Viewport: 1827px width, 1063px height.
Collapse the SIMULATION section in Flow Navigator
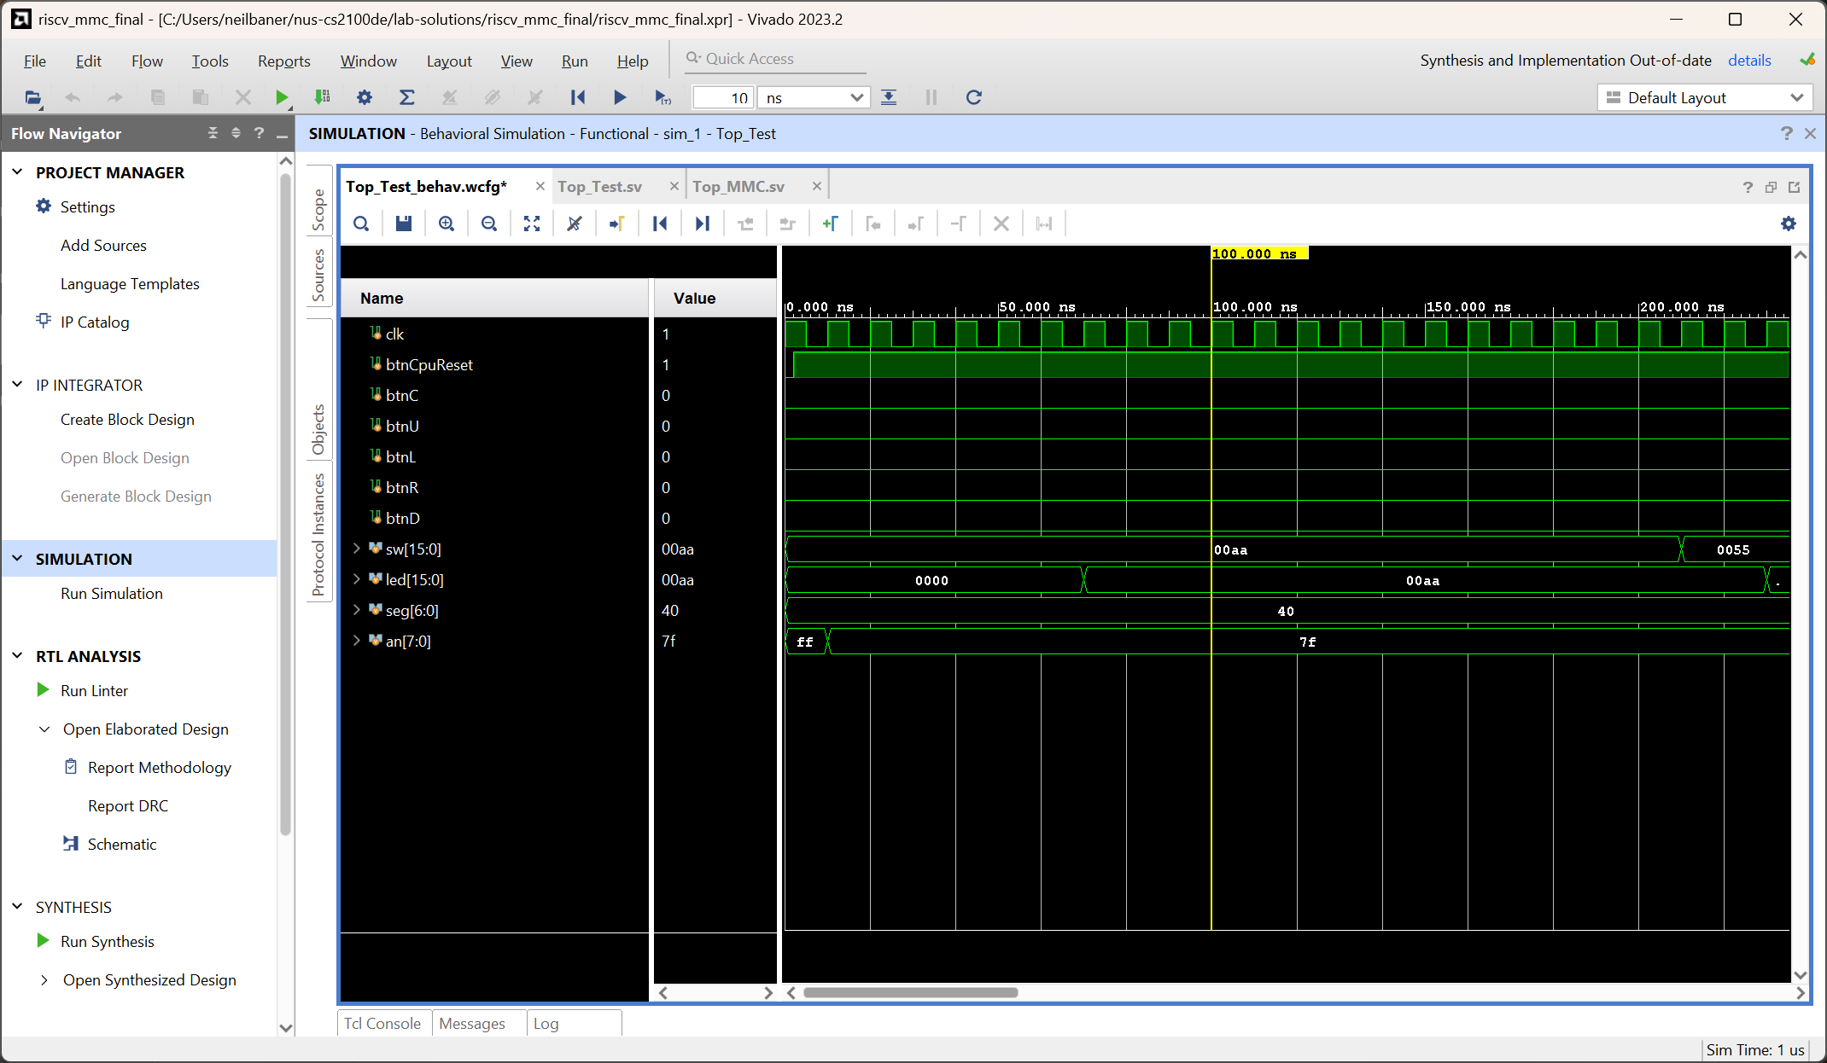click(x=18, y=559)
